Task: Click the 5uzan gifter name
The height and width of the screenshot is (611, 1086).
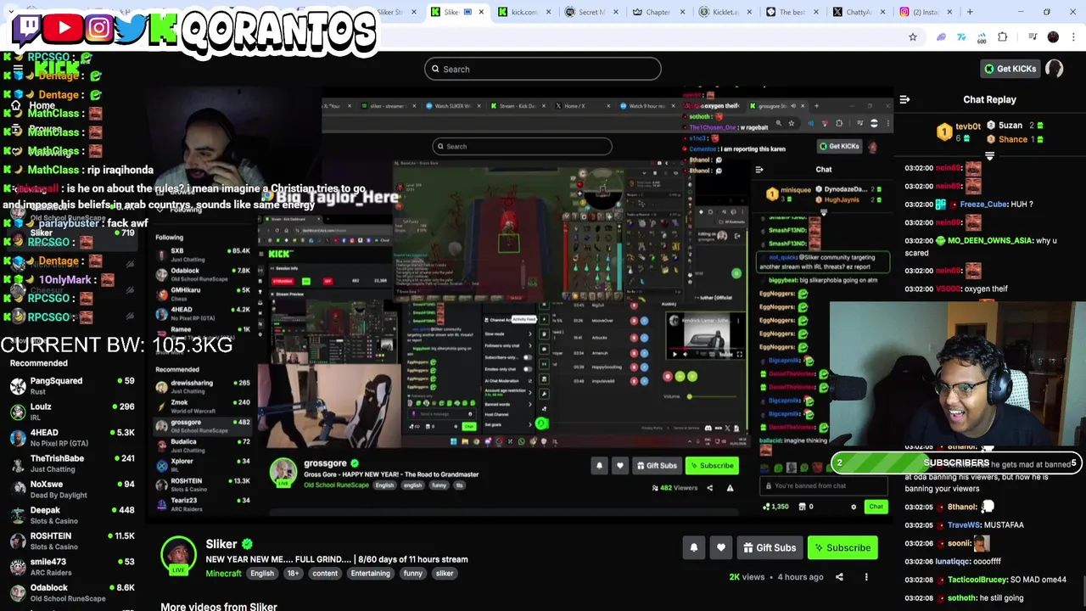Action: click(1010, 126)
